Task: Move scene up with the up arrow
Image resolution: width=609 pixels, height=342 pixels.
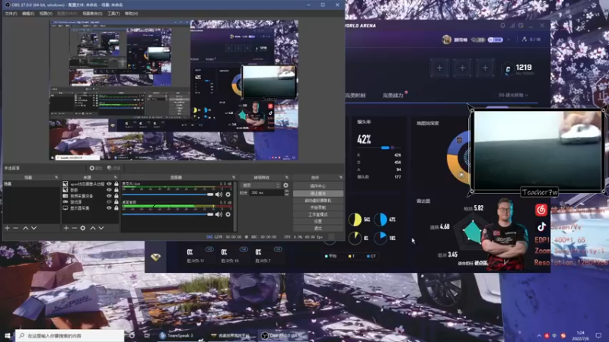Action: pos(25,228)
